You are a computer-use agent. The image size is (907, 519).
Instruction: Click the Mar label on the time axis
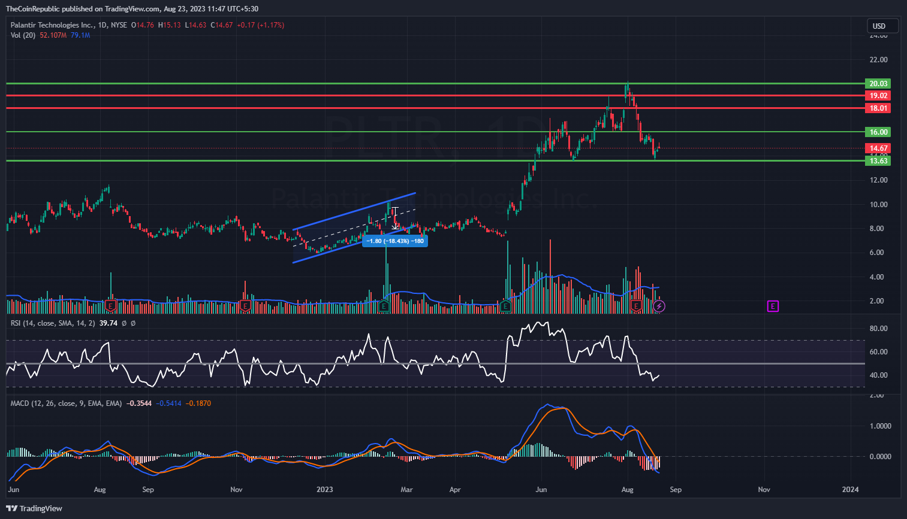pyautogui.click(x=406, y=490)
